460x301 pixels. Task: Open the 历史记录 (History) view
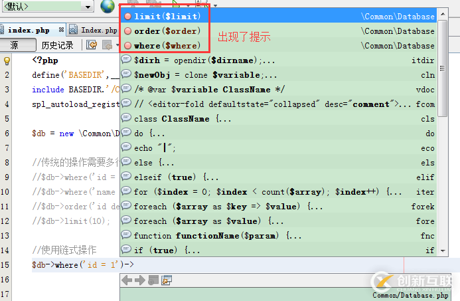click(57, 45)
